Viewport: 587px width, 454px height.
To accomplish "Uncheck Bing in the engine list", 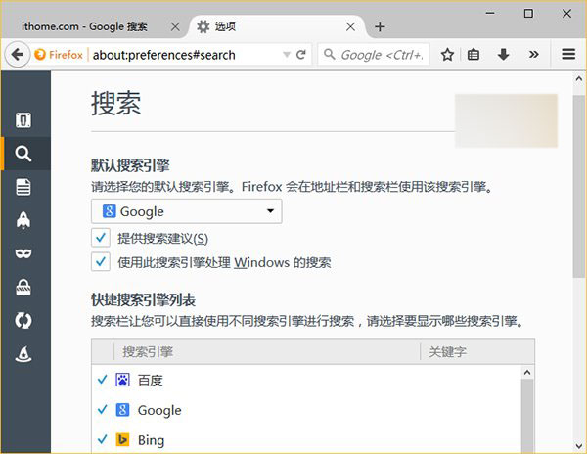I will click(102, 439).
